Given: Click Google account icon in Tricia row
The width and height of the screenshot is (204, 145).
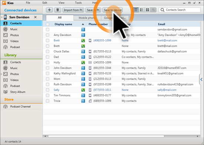Looking at the screenshot, I should point(83,101).
